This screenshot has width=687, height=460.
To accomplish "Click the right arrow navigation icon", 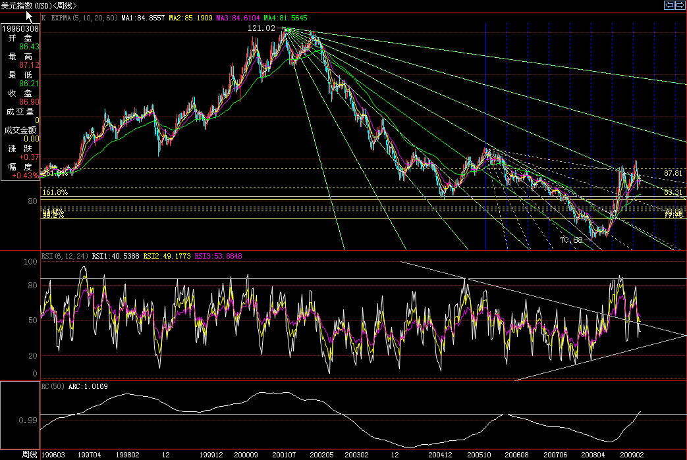I will pyautogui.click(x=680, y=5).
